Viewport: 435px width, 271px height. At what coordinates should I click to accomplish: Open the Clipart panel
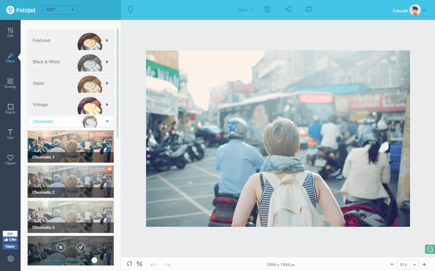10,160
